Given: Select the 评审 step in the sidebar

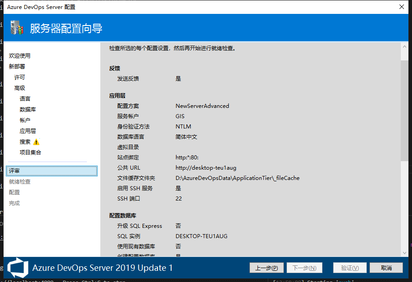Looking at the screenshot, I should coord(51,171).
